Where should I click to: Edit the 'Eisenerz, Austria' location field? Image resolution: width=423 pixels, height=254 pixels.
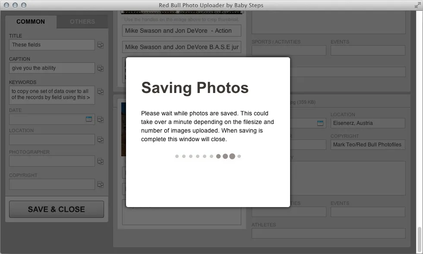(368, 123)
